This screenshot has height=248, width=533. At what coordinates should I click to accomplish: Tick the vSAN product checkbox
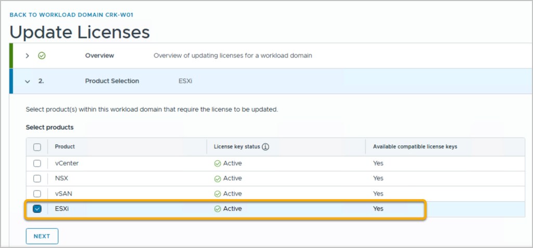click(37, 194)
